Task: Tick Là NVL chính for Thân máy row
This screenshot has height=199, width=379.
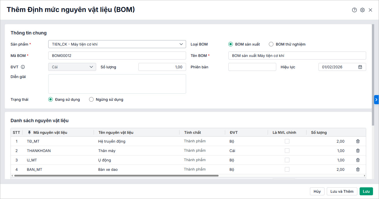Action: coord(287,151)
